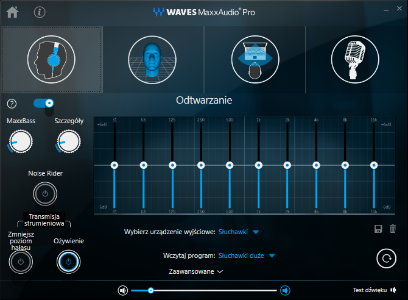This screenshot has width=408, height=300.
Task: Open the info icon
Action: pyautogui.click(x=40, y=12)
